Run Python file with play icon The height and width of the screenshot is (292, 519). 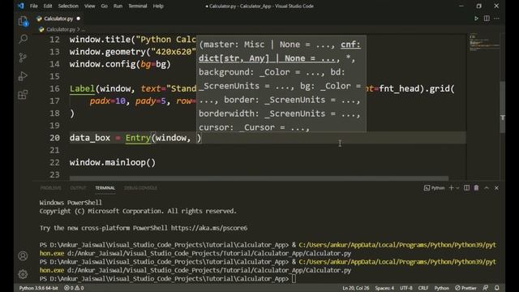[x=476, y=19]
